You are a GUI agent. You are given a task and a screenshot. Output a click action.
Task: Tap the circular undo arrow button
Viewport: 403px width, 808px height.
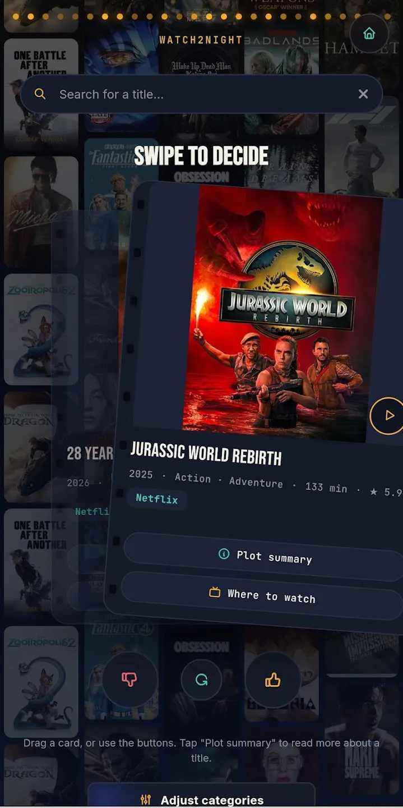point(201,680)
